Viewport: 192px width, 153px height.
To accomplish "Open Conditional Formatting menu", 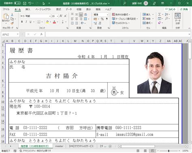I will click(x=121, y=14).
